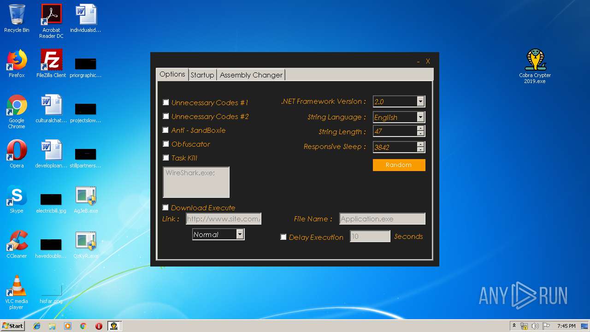The height and width of the screenshot is (332, 590).
Task: Select the stillpartners desktop file
Action: (86, 158)
